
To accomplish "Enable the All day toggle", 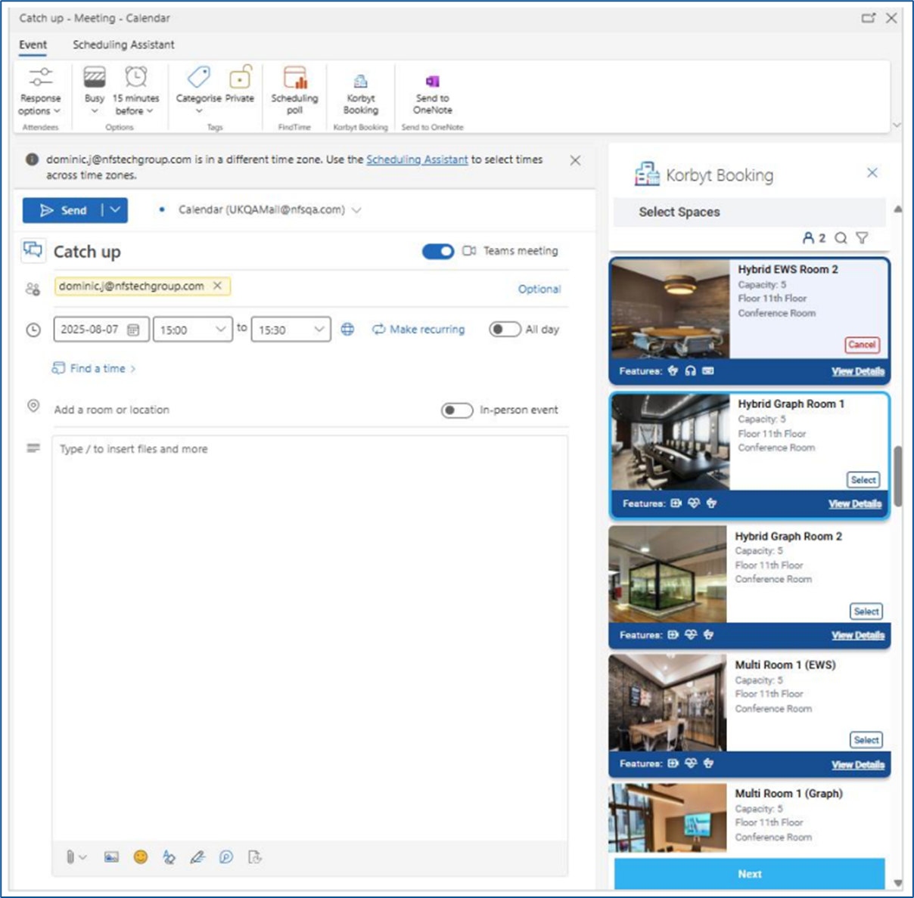I will pyautogui.click(x=505, y=329).
